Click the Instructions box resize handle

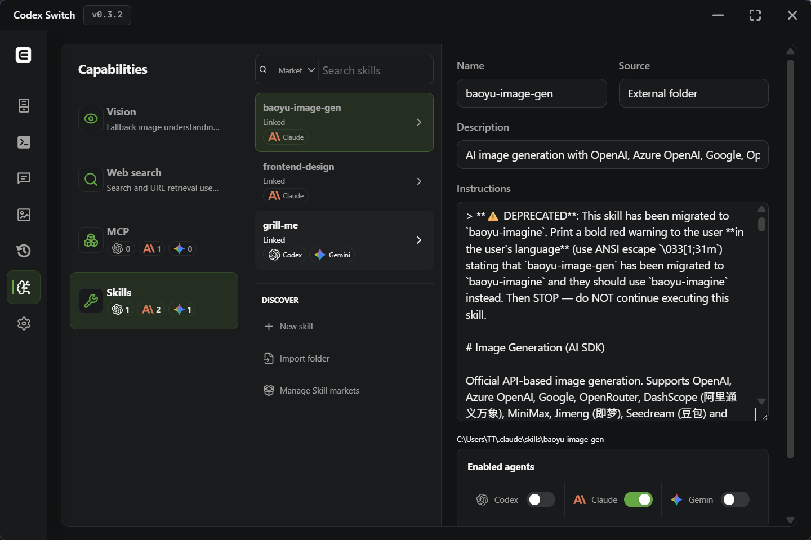click(762, 415)
